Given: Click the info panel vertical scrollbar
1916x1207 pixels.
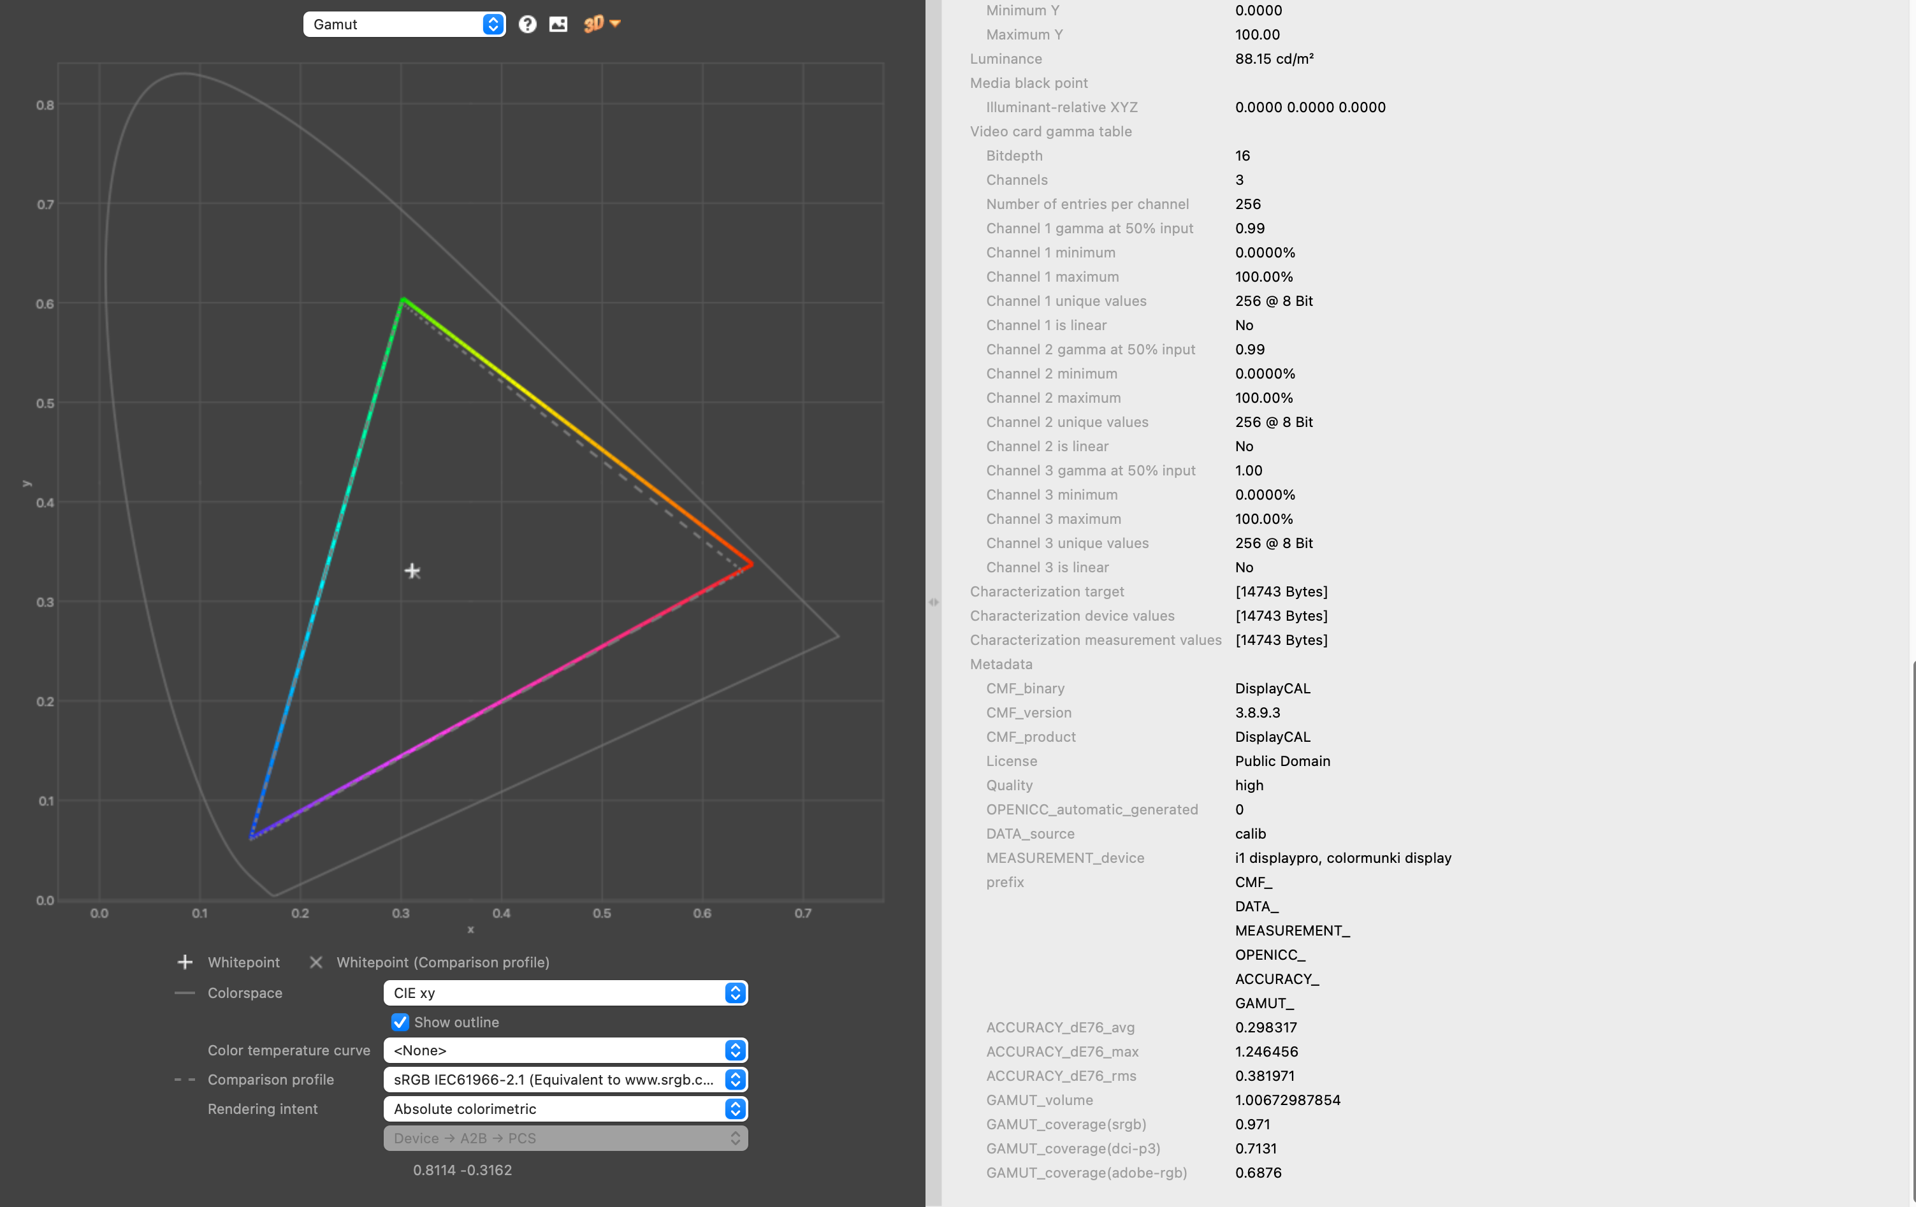Looking at the screenshot, I should click(1912, 931).
